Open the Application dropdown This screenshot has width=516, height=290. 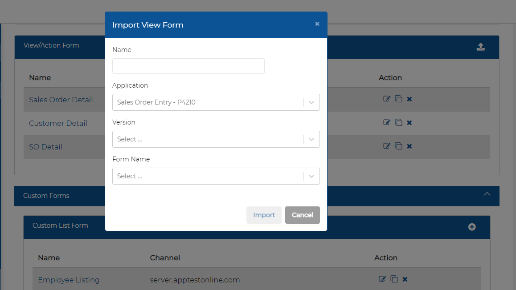tap(311, 102)
